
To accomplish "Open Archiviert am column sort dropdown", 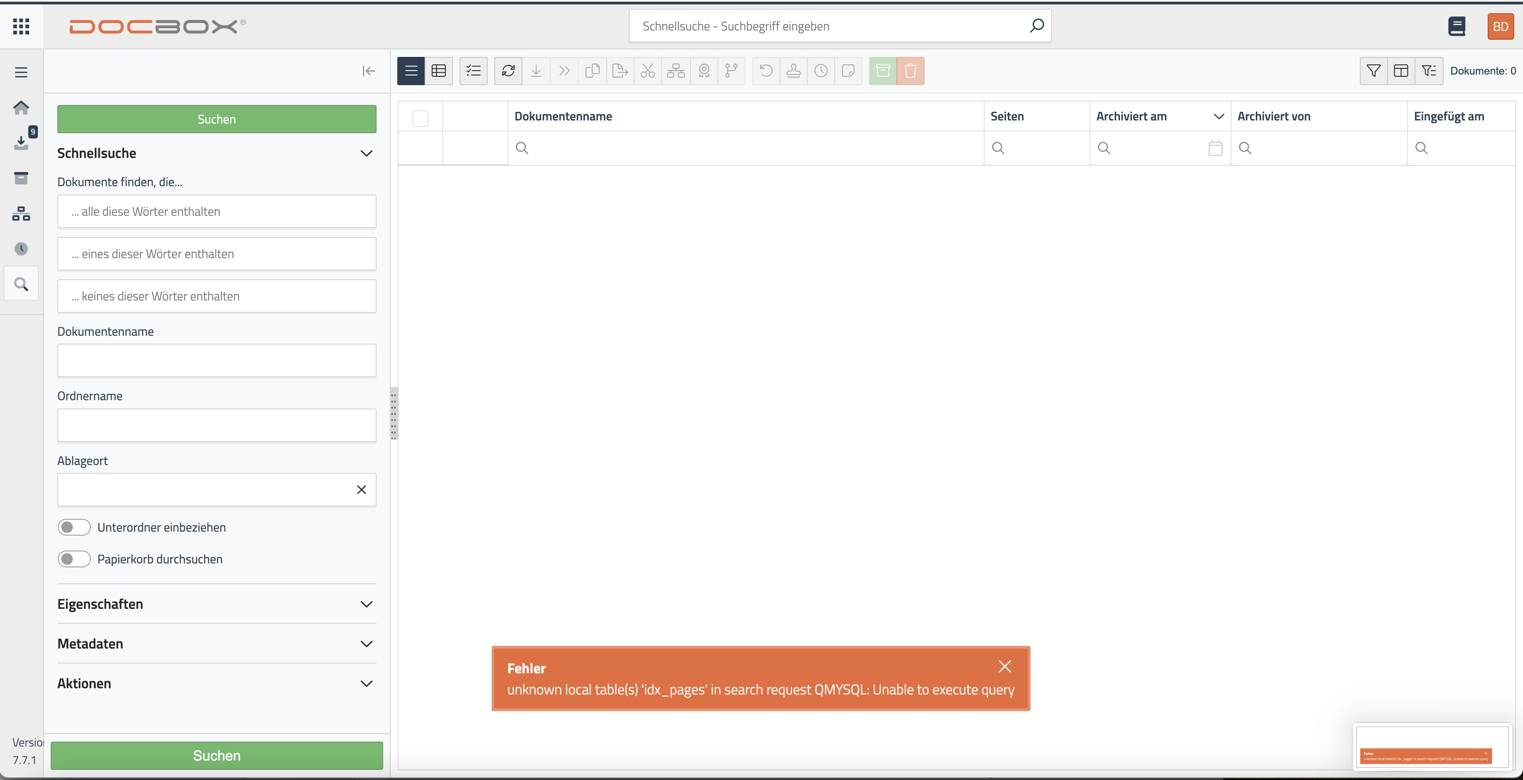I will 1218,116.
